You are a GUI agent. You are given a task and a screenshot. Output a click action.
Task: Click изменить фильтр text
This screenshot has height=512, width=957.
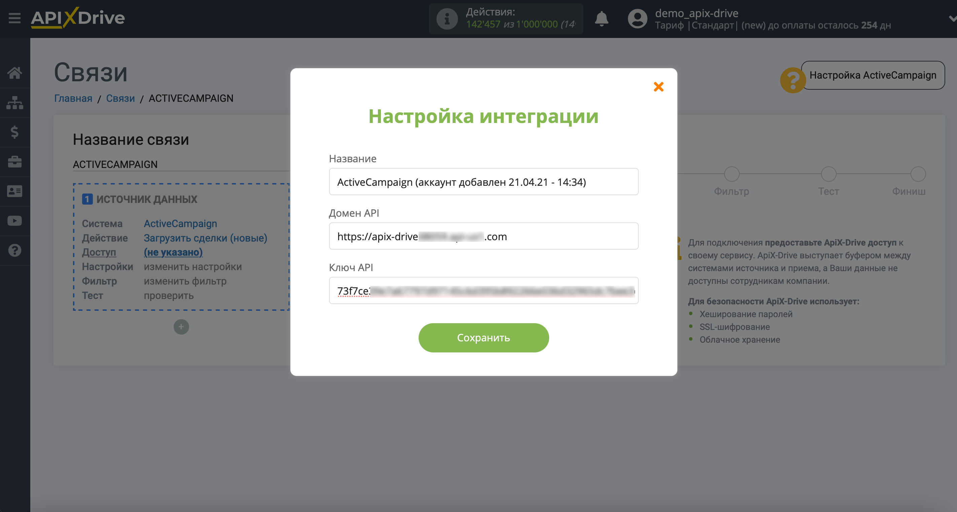(x=185, y=281)
